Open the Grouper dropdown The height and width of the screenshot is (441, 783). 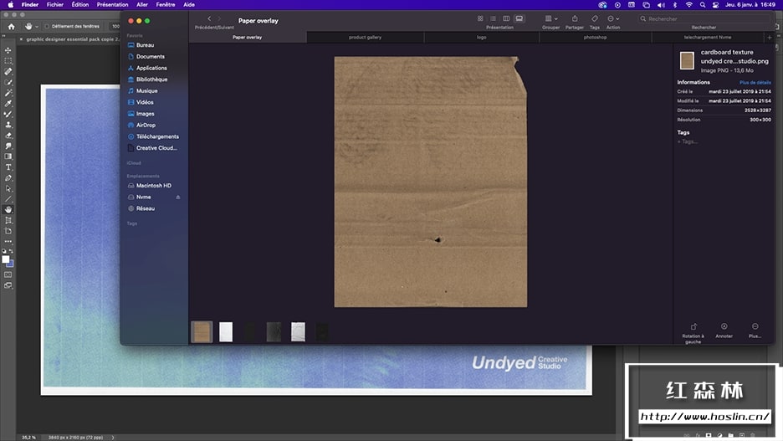point(550,18)
